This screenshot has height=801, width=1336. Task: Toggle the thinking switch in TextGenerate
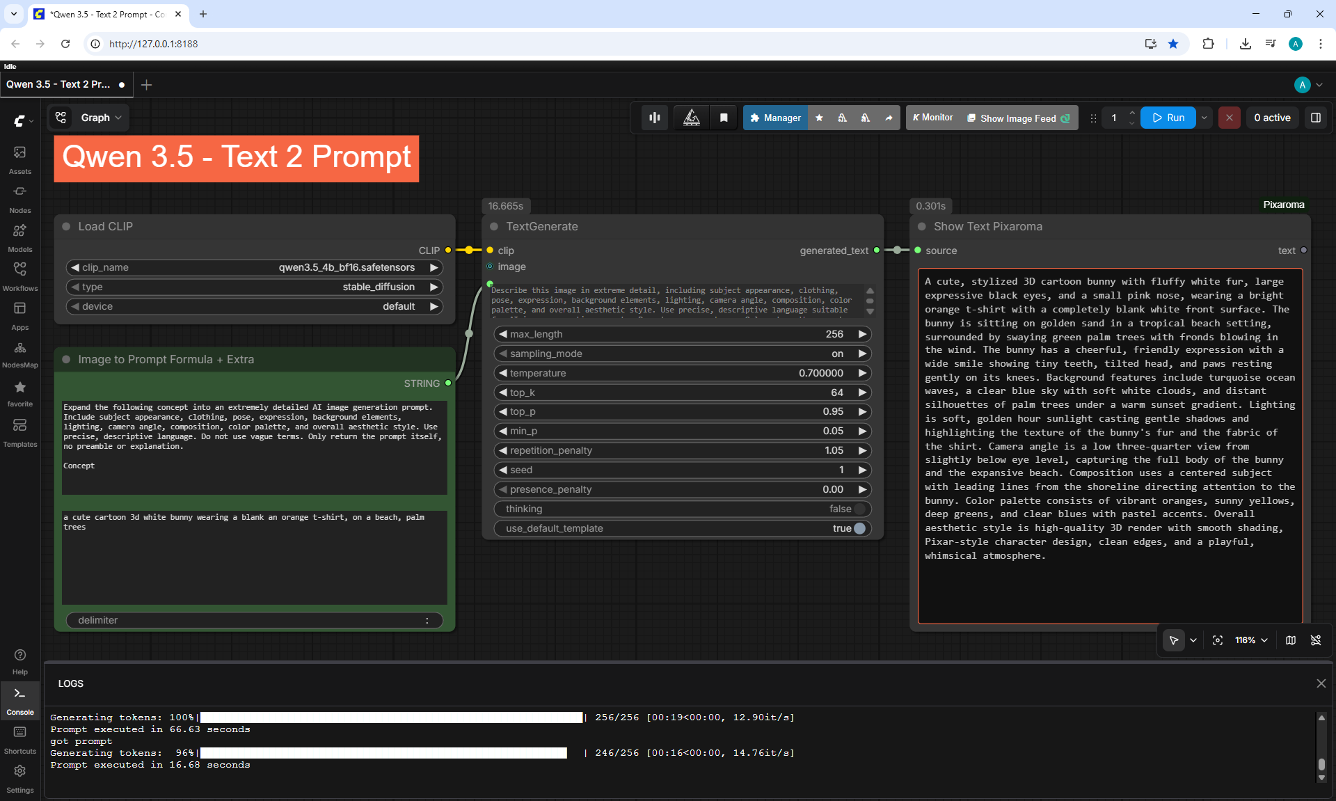[x=859, y=509]
